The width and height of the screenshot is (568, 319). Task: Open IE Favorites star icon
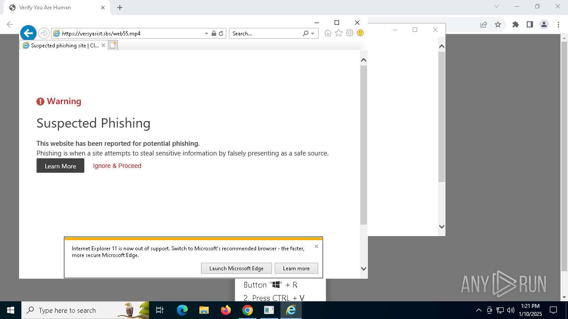coord(339,33)
